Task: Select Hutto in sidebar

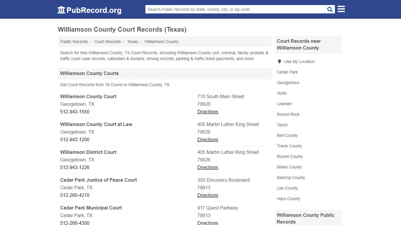Action: coord(282,93)
